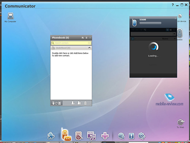Close the Phonebook window
This screenshot has height=143, width=190.
90,38
